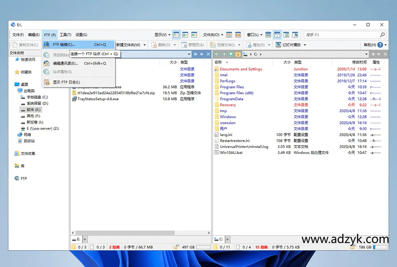
Task: Expand 压缩文件(I) dropdown arrow
Action: (239, 45)
